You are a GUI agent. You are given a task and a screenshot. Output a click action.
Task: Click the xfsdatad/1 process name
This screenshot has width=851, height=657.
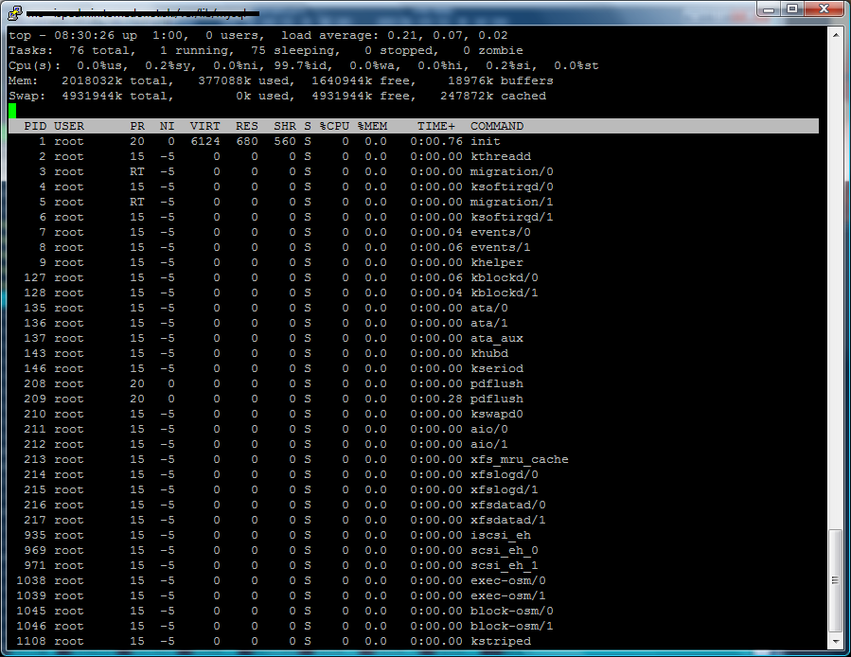click(508, 520)
